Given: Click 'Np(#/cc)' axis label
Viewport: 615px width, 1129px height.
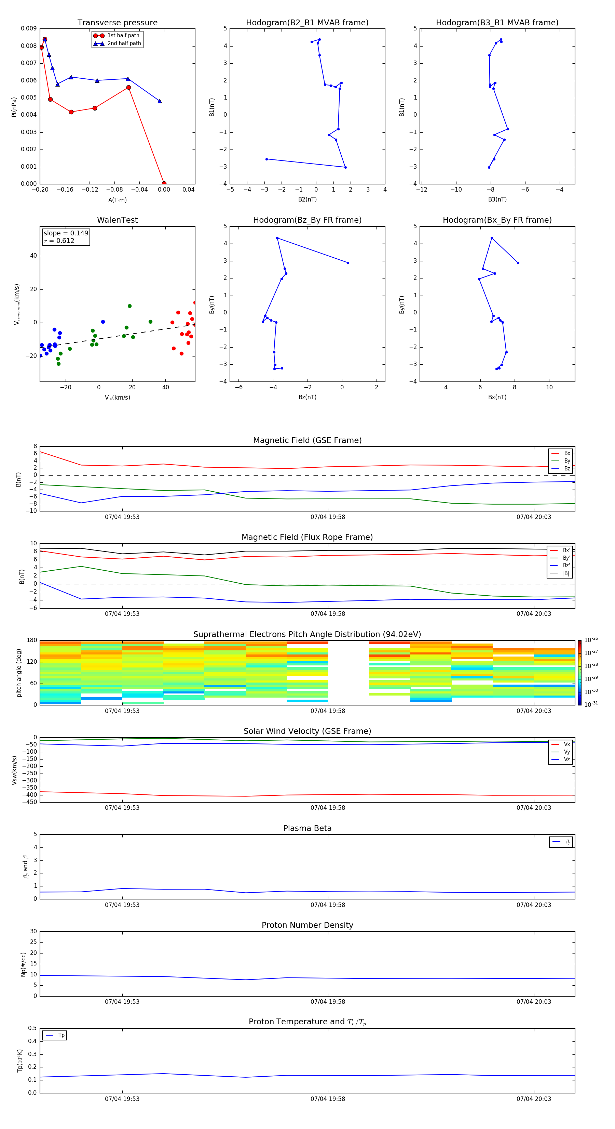Looking at the screenshot, I should point(23,964).
